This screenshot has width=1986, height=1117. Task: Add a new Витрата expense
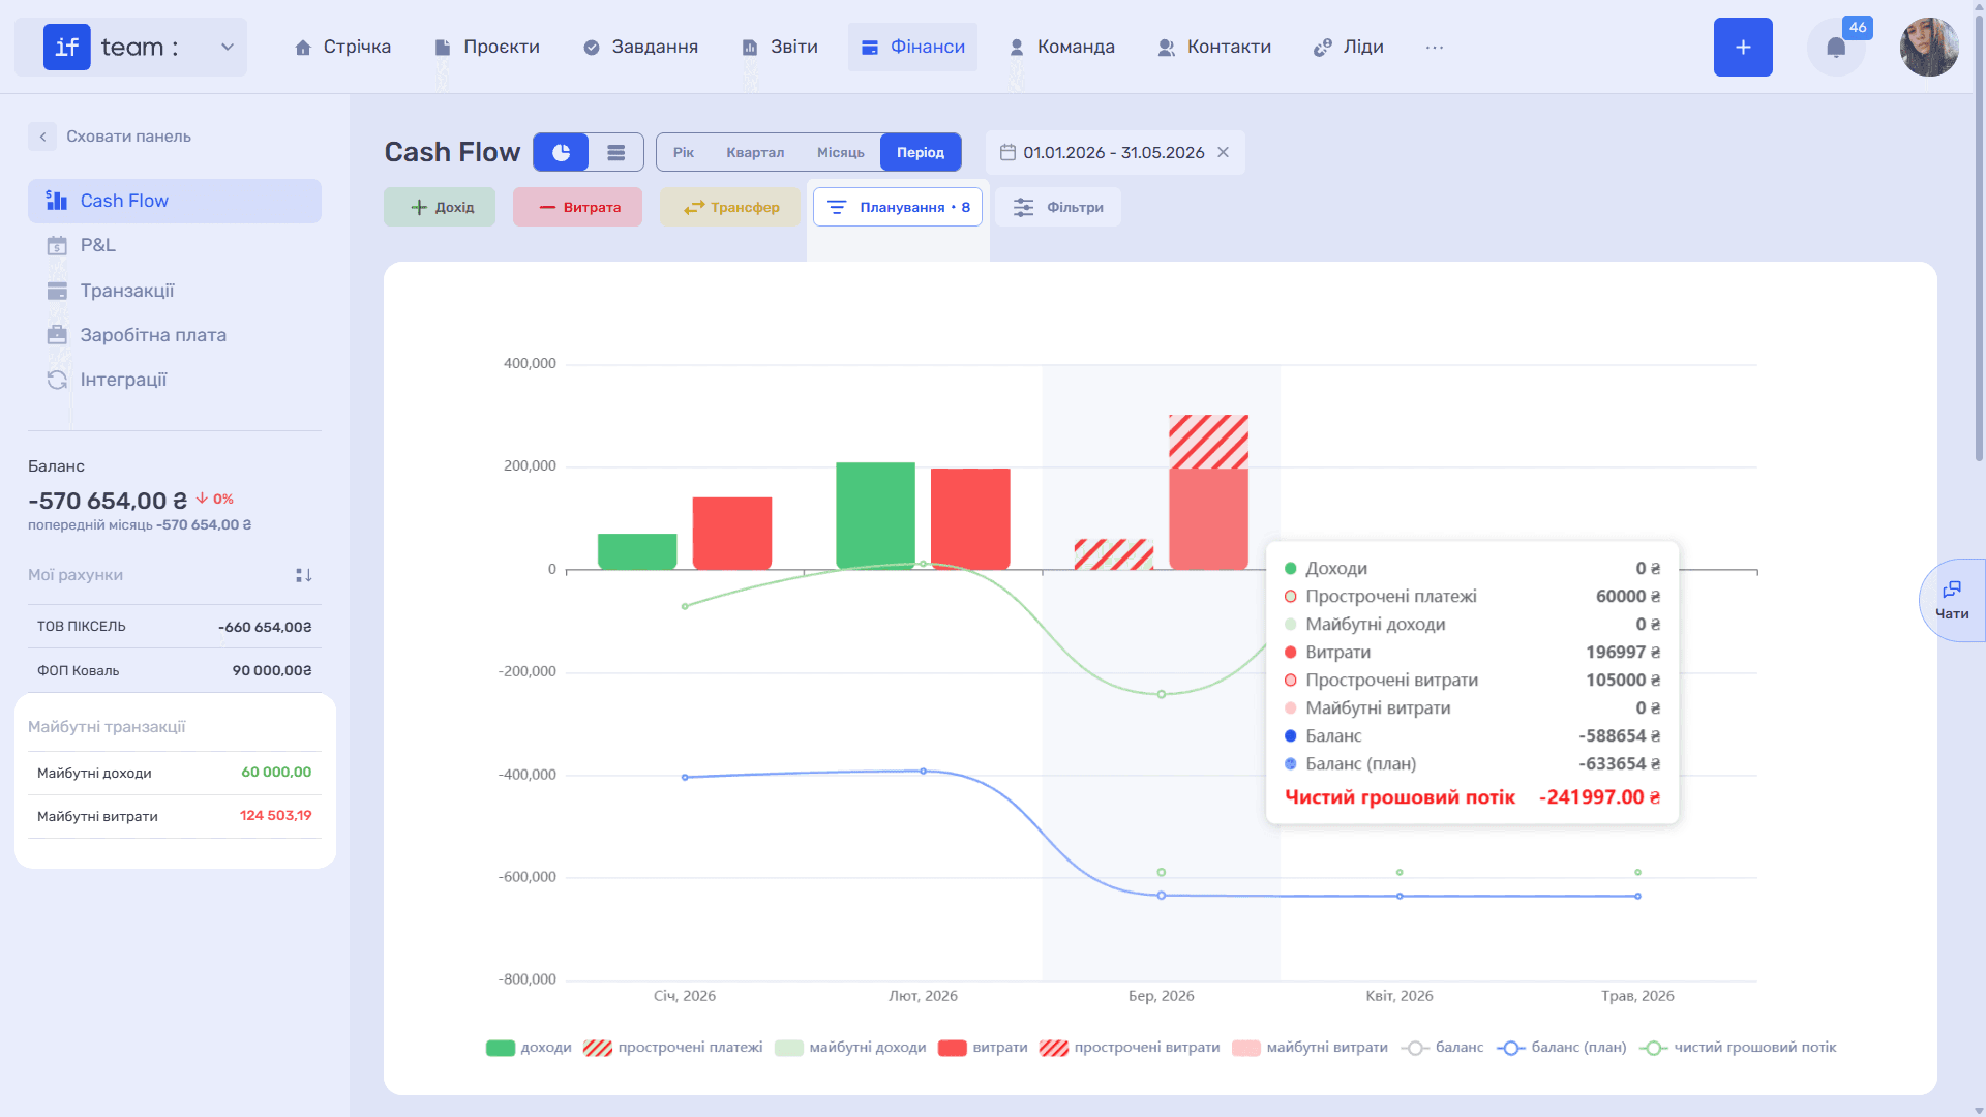pyautogui.click(x=578, y=207)
